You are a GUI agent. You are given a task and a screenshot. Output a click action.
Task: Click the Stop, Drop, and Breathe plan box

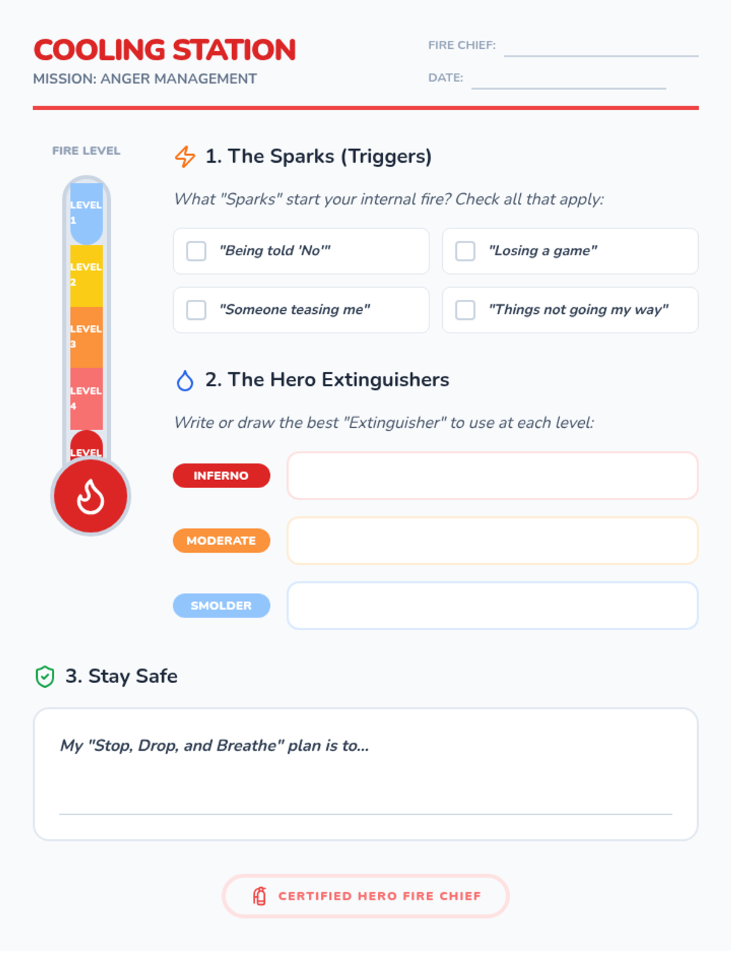[x=365, y=774]
